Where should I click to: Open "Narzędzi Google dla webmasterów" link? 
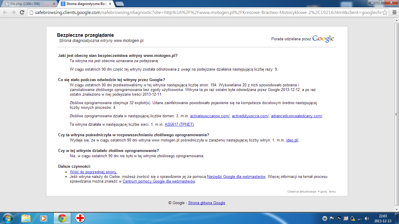pos(236,177)
